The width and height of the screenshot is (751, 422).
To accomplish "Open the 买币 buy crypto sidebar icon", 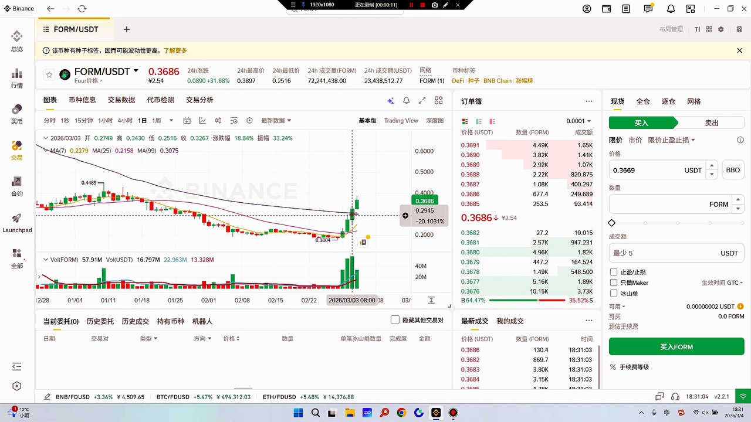I will coord(16,114).
